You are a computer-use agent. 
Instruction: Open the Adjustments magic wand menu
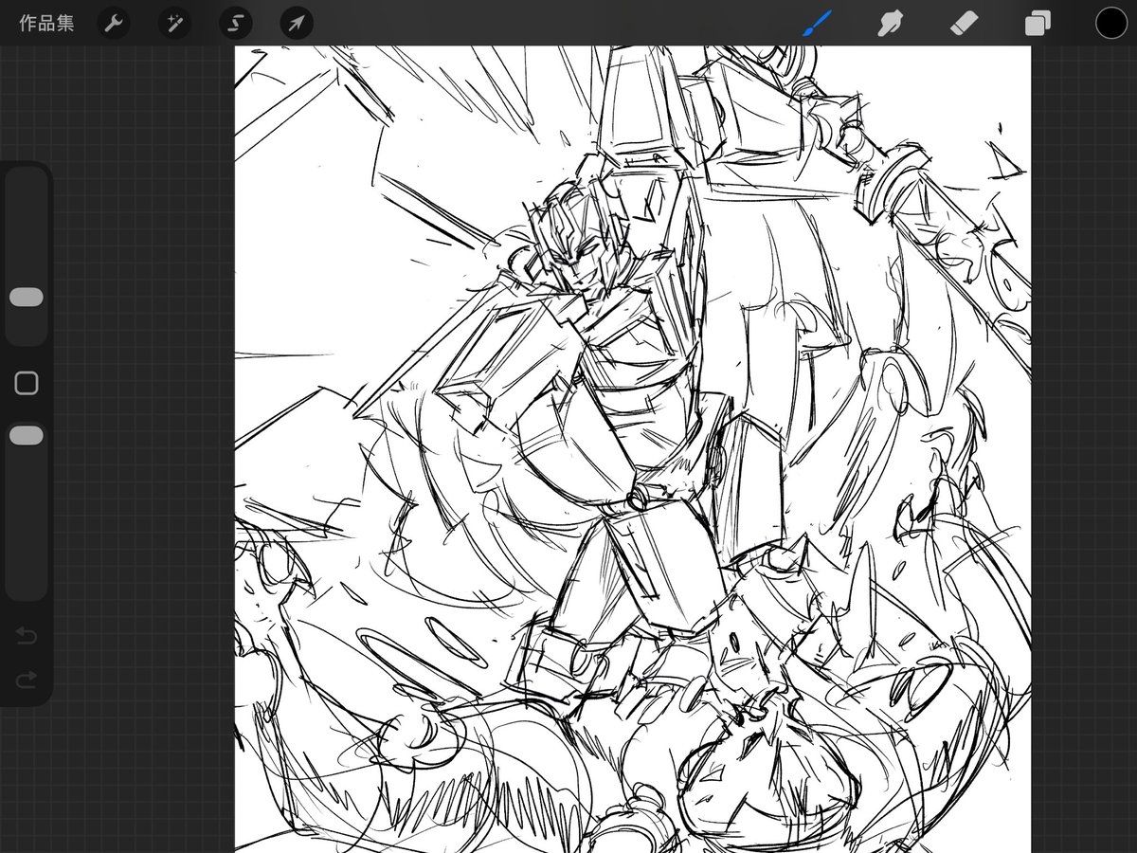point(174,23)
